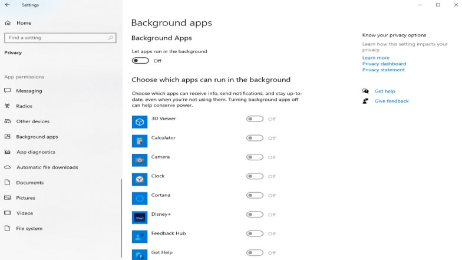Click the Cortana app icon
Viewport: 462px width, 260px height.
coord(139,198)
